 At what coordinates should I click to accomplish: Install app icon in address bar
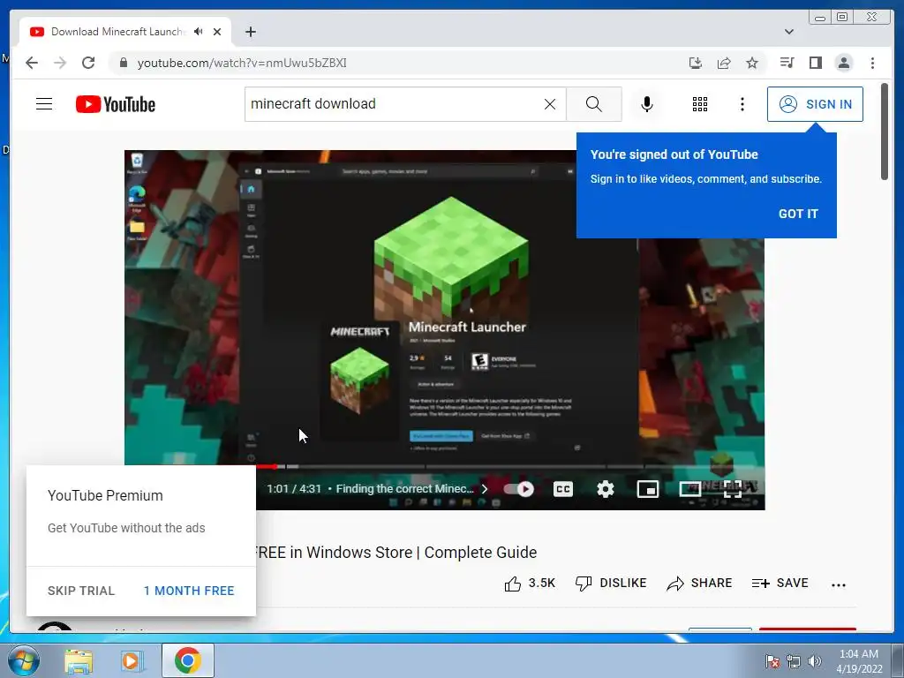(696, 63)
